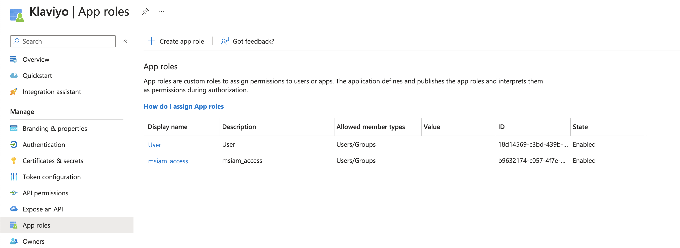Go to the App roles section
This screenshot has height=248, width=680.
(37, 225)
